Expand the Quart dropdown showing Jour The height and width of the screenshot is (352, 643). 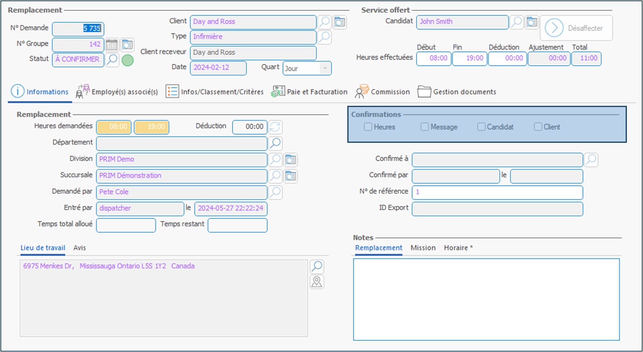click(x=325, y=68)
